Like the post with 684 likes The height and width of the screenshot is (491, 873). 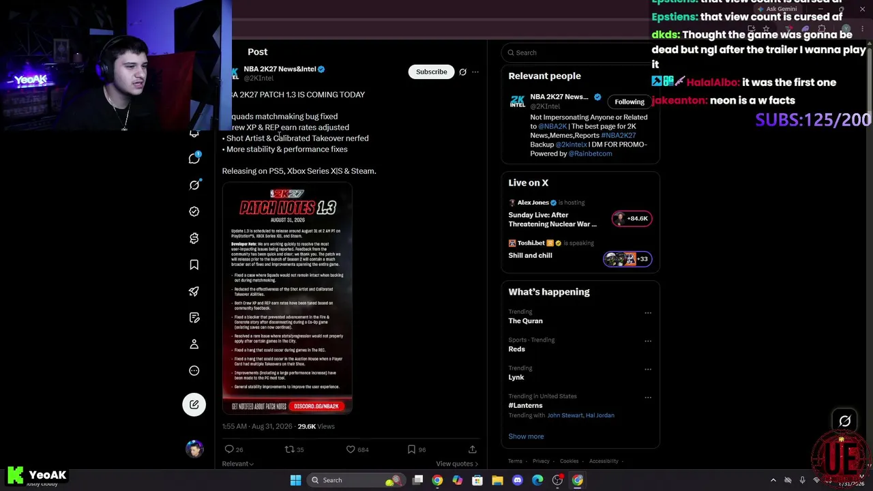(358, 449)
